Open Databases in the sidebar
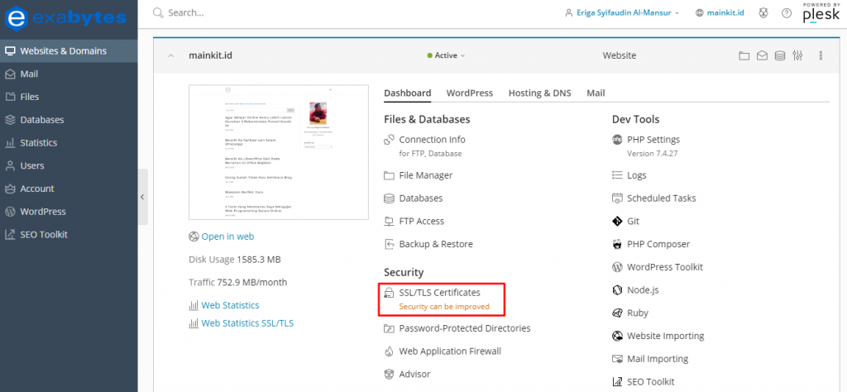The width and height of the screenshot is (847, 392). [x=69, y=120]
